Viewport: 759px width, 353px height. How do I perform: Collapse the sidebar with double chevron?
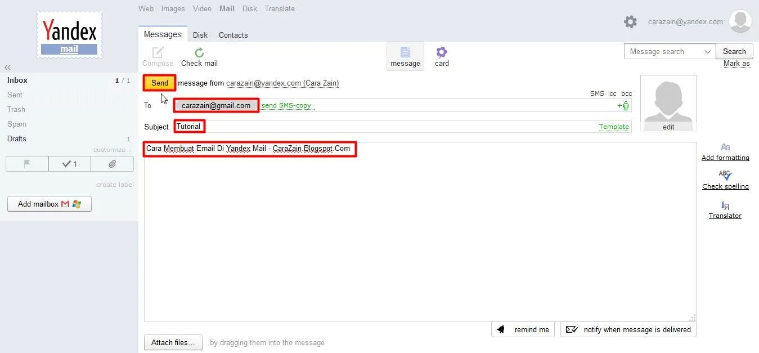(x=8, y=67)
